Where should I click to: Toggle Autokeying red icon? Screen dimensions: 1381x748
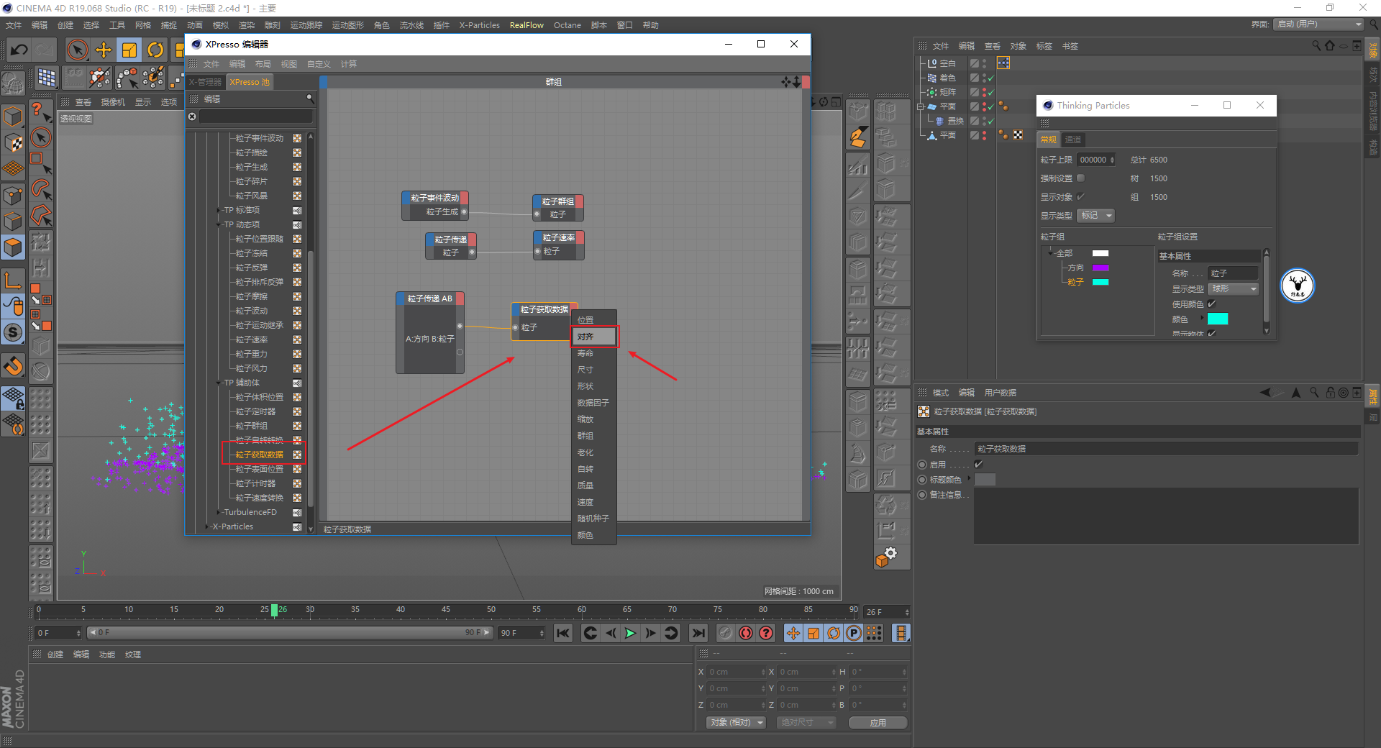click(x=746, y=633)
